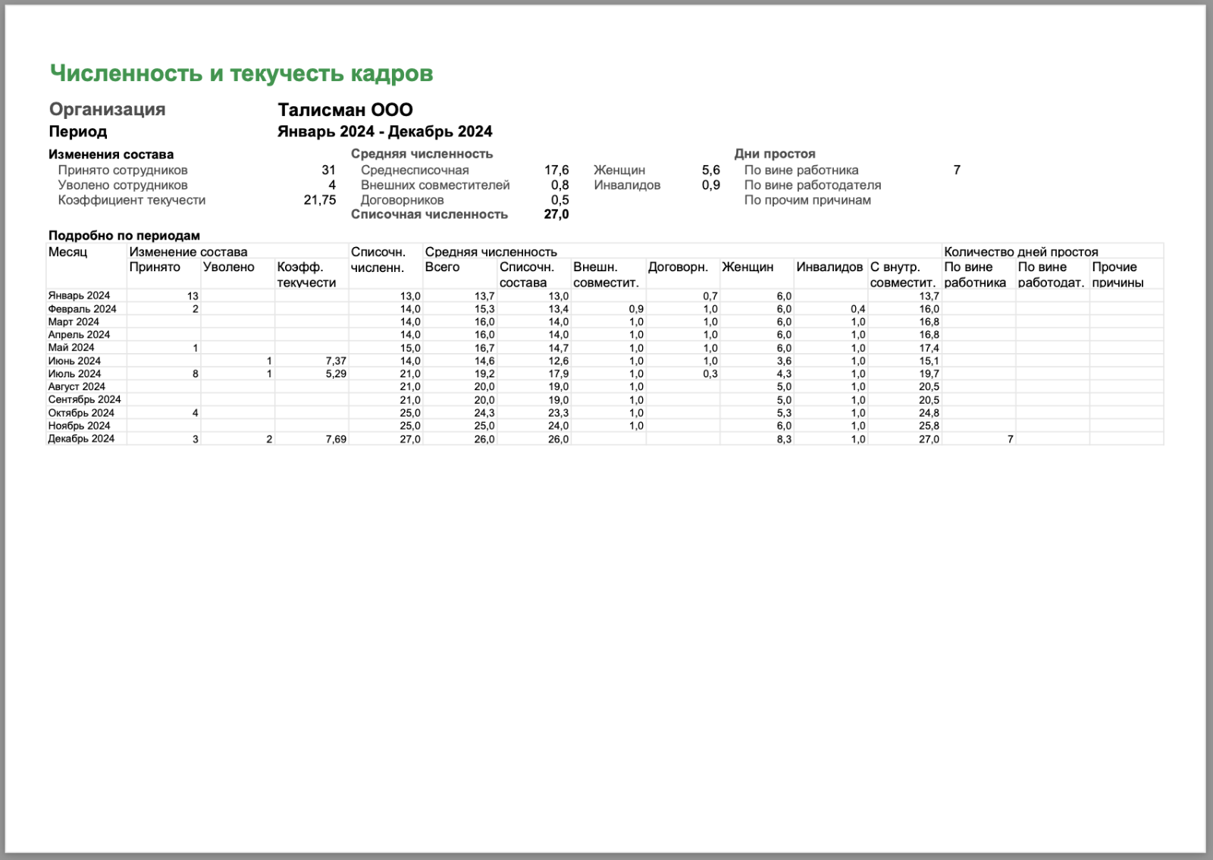The width and height of the screenshot is (1213, 860).
Task: Click the 7,69 turnover cell for December
Action: pyautogui.click(x=335, y=439)
